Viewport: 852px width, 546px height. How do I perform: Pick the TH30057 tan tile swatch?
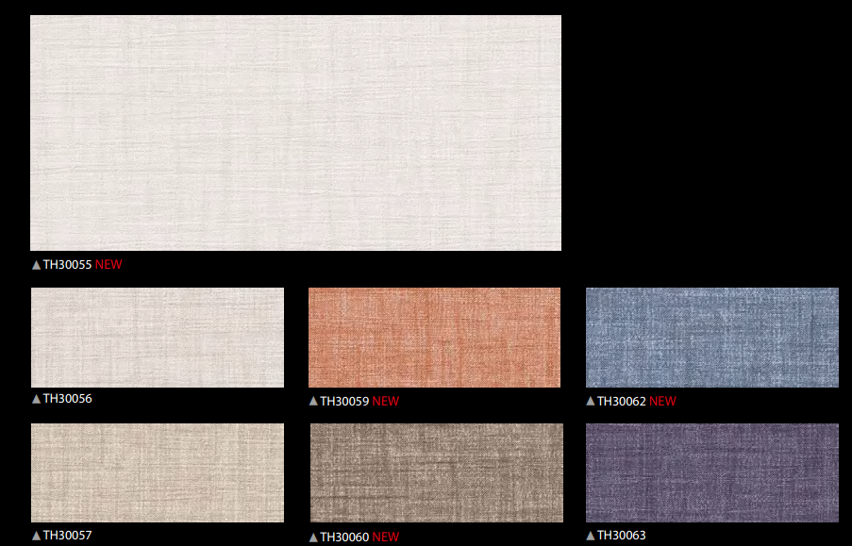click(158, 472)
